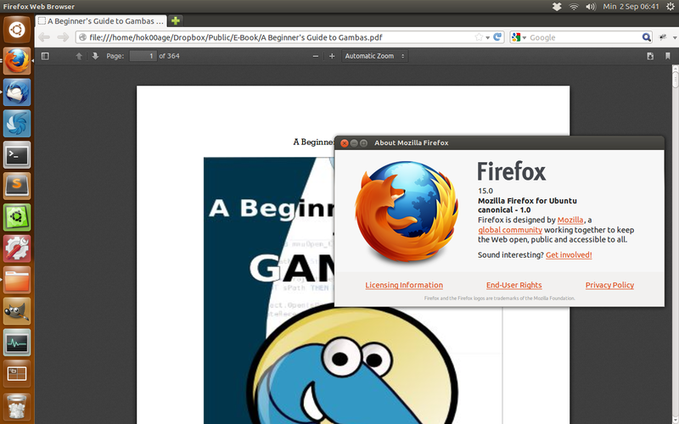This screenshot has height=424, width=679.
Task: Open the Automatic Zoom dropdown
Action: [x=374, y=56]
